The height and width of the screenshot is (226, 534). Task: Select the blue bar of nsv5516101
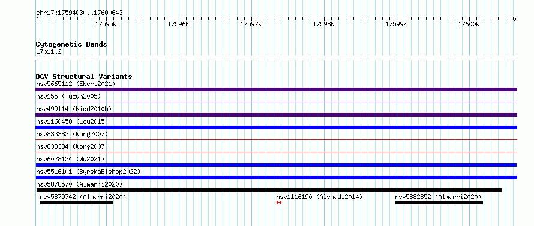276,178
